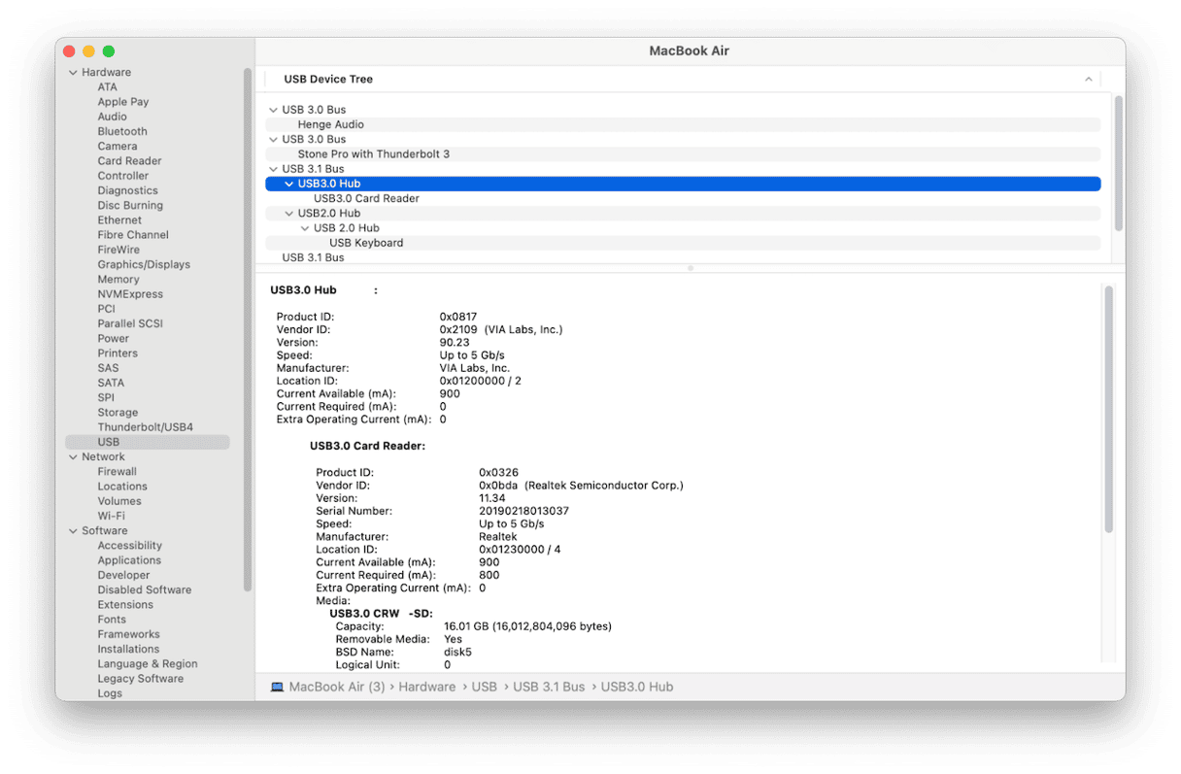Image resolution: width=1181 pixels, height=774 pixels.
Task: Collapse the Hardware section in sidebar
Action: click(73, 73)
